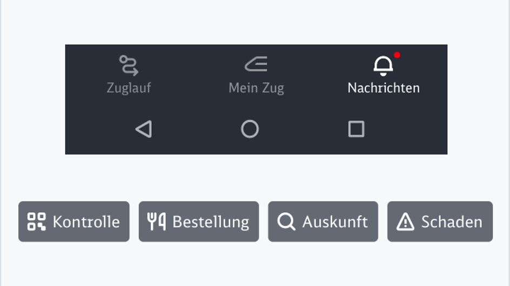The width and height of the screenshot is (510, 286).
Task: Report damage with the Schaden button
Action: (440, 221)
